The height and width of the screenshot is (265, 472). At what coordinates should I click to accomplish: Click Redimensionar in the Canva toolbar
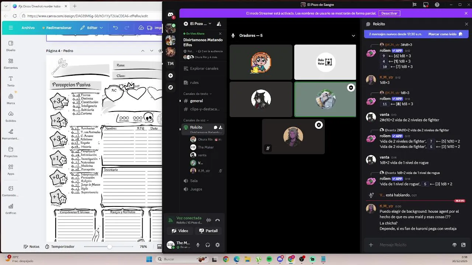[x=57, y=28]
